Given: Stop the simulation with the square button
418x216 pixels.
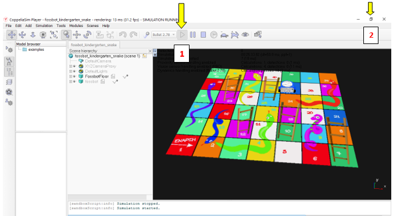Looking at the screenshot, I should pyautogui.click(x=203, y=35).
